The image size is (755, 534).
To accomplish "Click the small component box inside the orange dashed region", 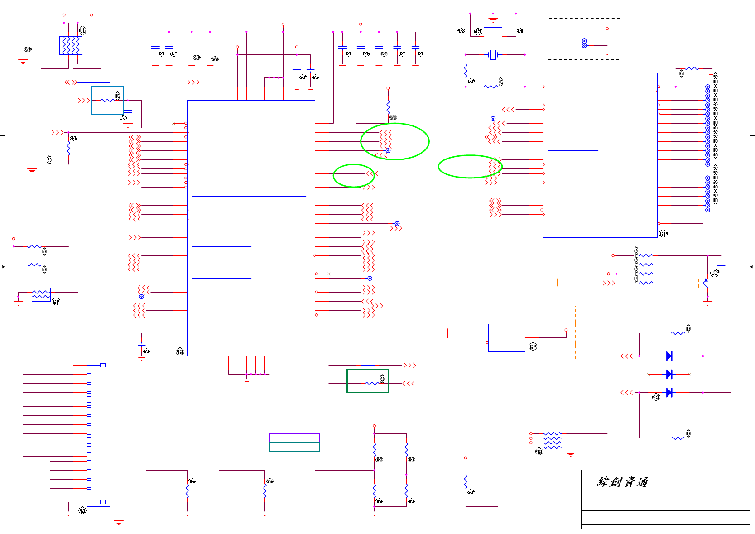I will click(x=507, y=338).
